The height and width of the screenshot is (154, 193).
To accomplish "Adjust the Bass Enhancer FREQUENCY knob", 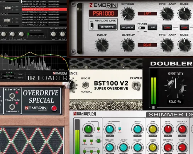I will click(x=63, y=34).
